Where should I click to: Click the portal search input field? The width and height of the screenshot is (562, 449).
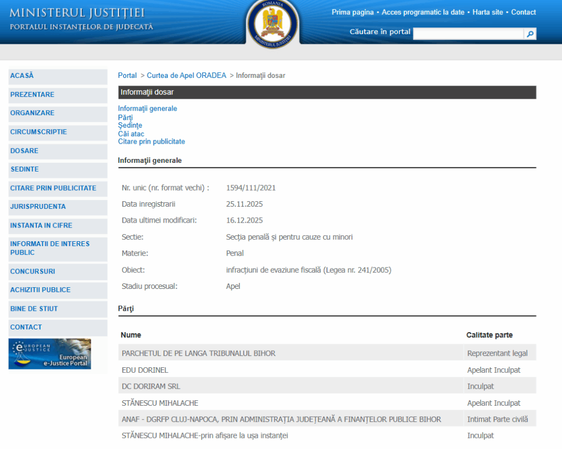click(468, 34)
